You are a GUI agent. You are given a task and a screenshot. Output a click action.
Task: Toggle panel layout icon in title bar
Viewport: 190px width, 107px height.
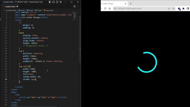pyautogui.click(x=53, y=2)
